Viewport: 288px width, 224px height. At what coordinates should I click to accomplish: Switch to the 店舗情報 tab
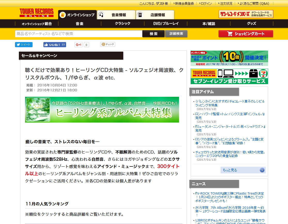click(x=155, y=15)
